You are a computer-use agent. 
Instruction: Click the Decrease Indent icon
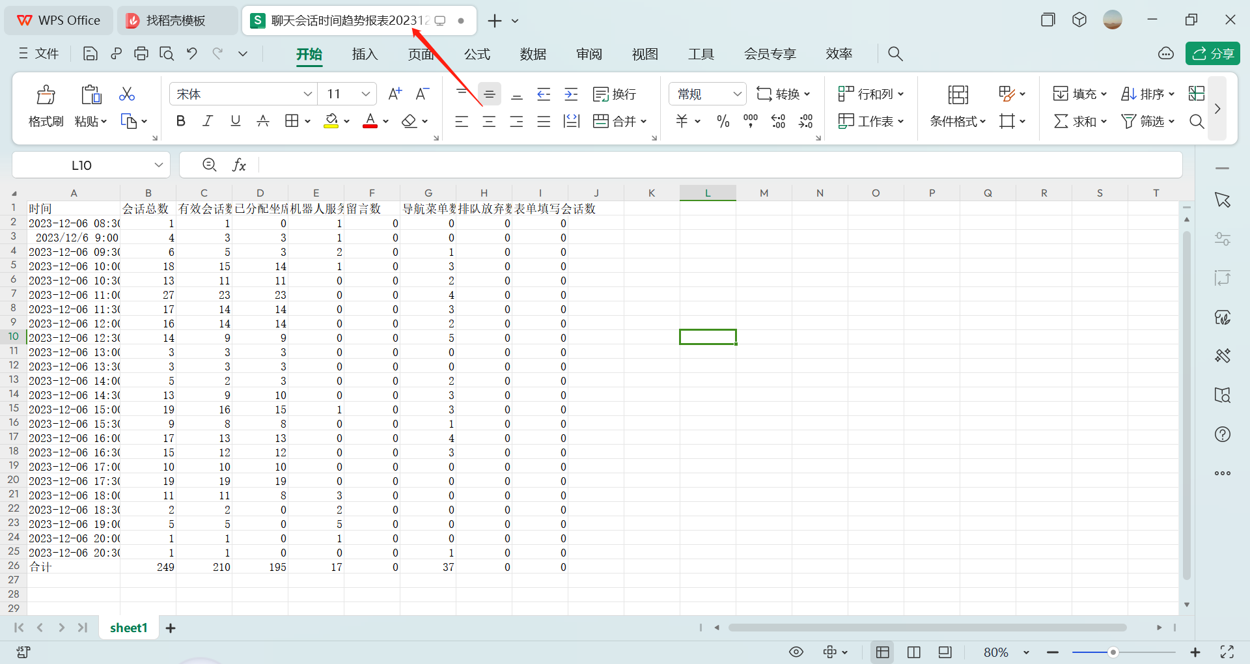click(544, 94)
